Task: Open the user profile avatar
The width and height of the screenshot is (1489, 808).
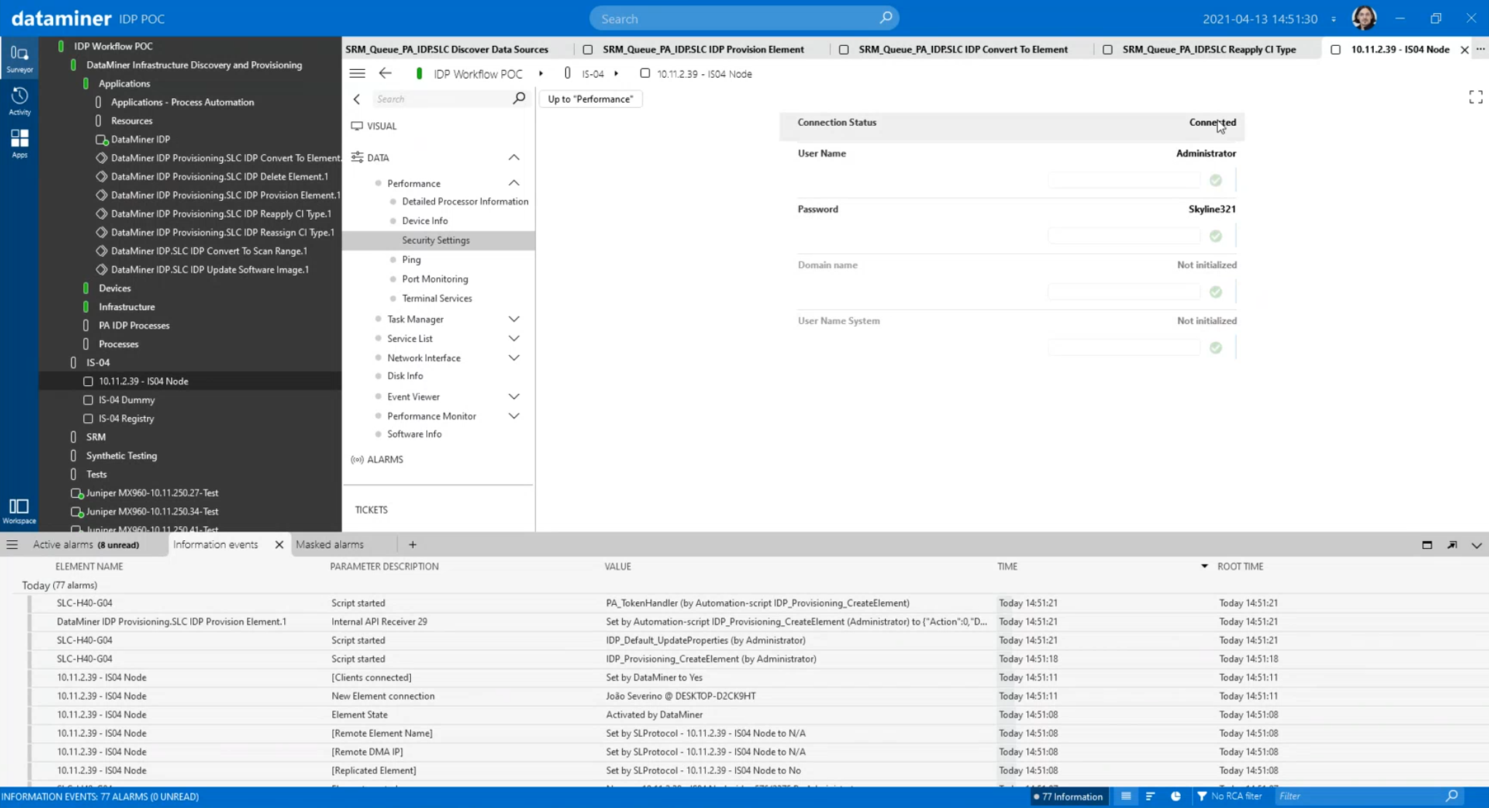Action: coord(1364,18)
